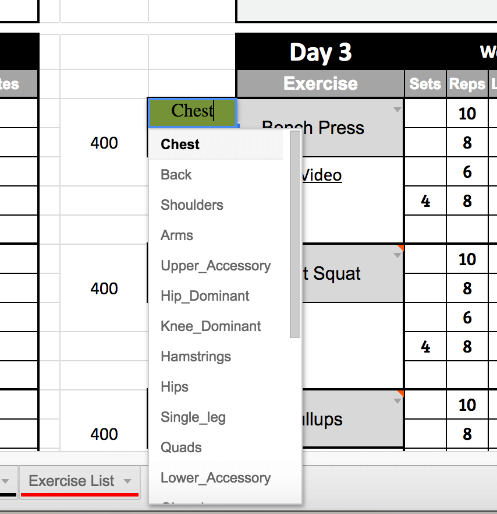
Task: Choose Back in the category list
Action: click(176, 175)
